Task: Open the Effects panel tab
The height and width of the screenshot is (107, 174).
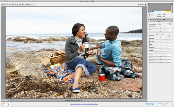Action: coord(162,19)
